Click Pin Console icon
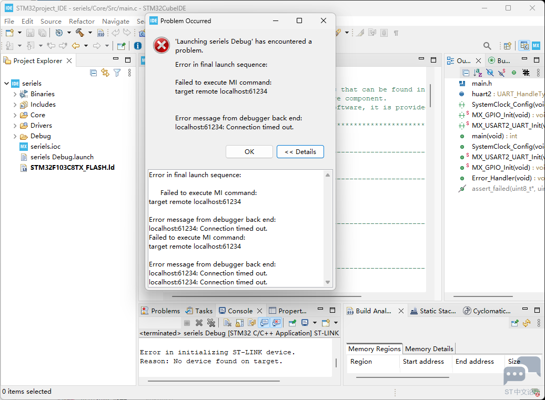 [292, 323]
